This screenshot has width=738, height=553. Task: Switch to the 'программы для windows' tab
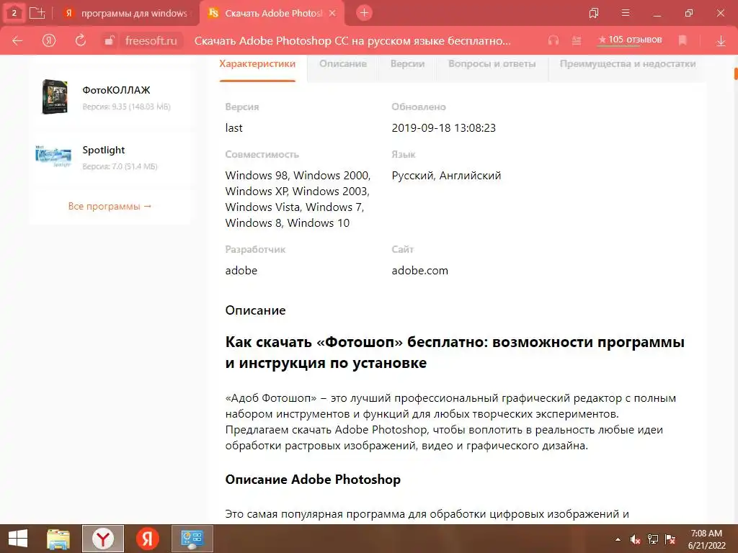[x=127, y=13]
